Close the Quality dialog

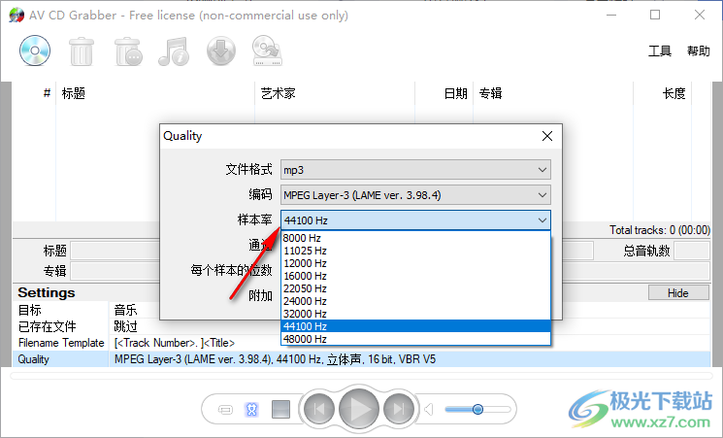547,136
